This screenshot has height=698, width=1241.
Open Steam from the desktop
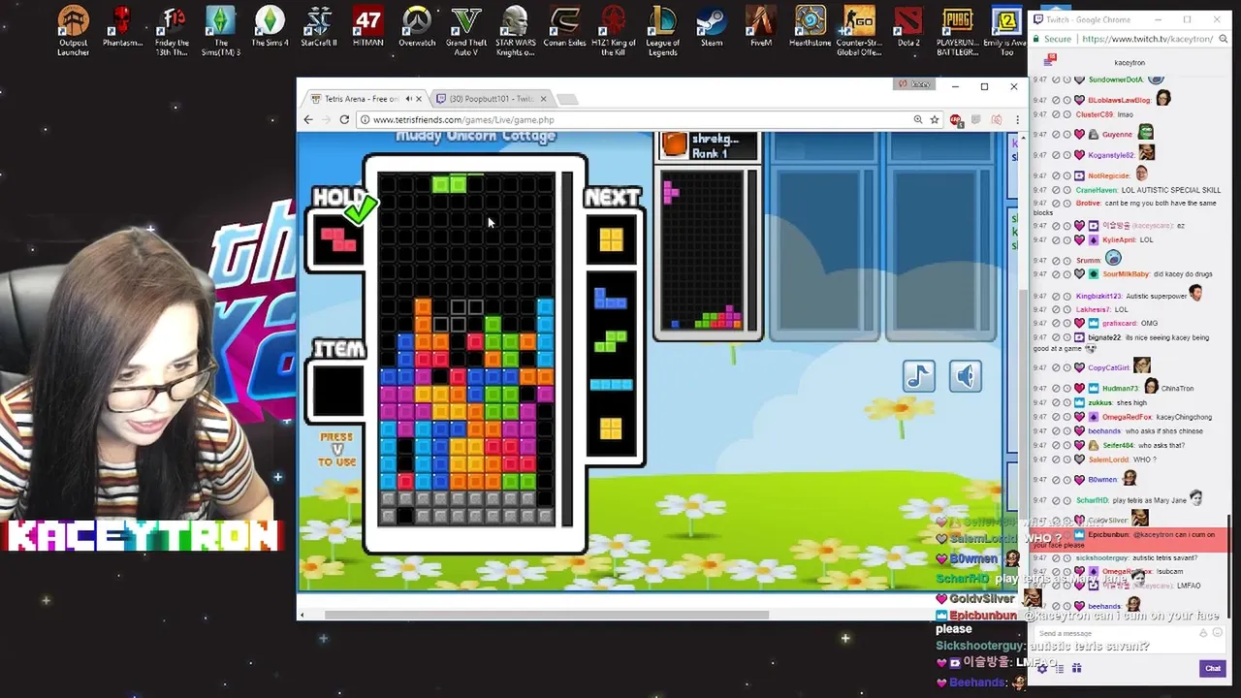712,27
